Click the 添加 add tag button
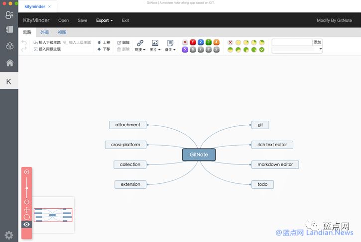The height and width of the screenshot is (242, 361). [x=317, y=42]
